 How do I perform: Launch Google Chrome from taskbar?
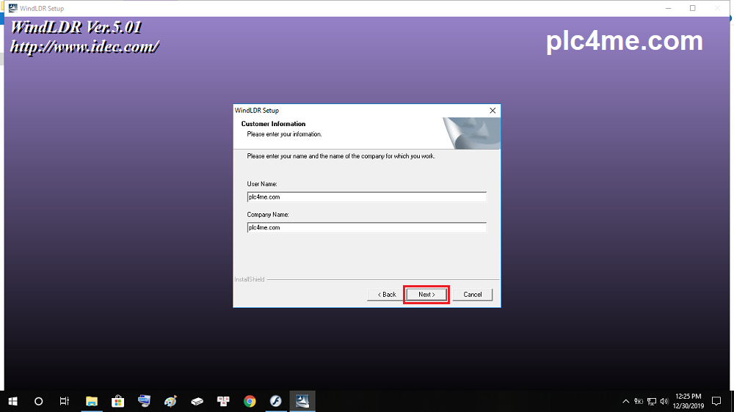tap(250, 401)
